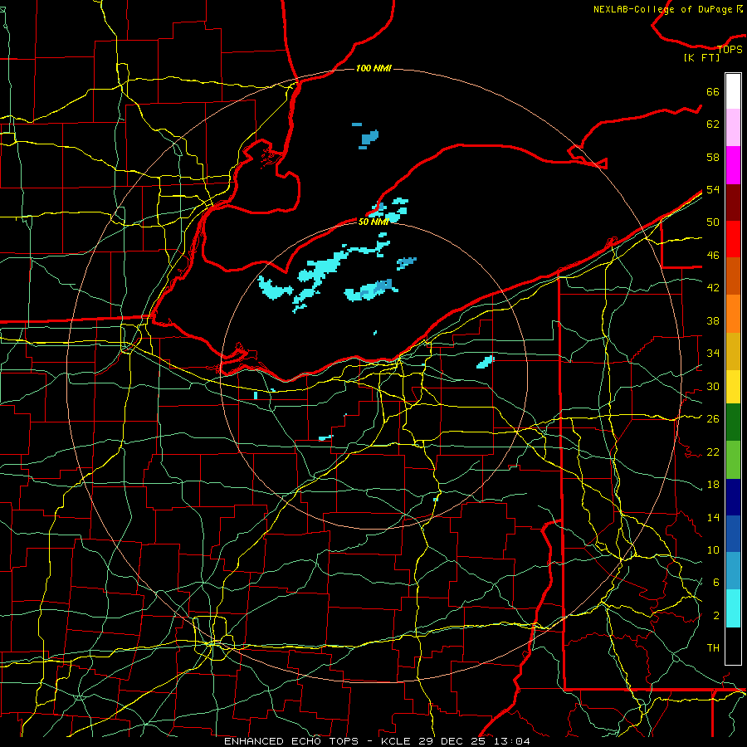
Task: Pick the cyan legend swatch near 2
Action: click(733, 608)
